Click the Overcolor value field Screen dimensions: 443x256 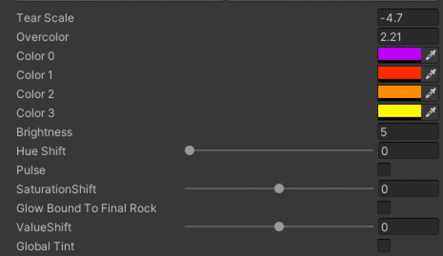click(x=408, y=37)
